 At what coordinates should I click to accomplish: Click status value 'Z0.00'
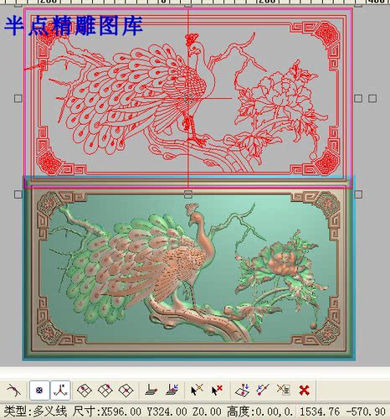(207, 411)
